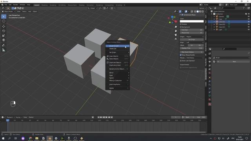Open the Texture properties checker tab
The width and height of the screenshot is (251, 141).
click(209, 104)
